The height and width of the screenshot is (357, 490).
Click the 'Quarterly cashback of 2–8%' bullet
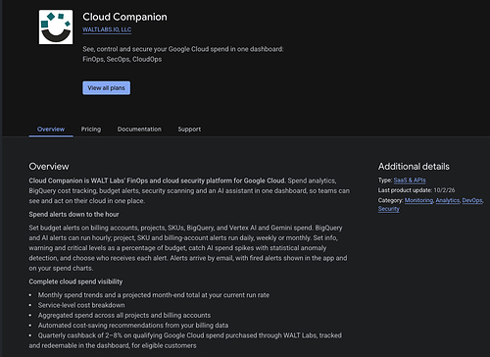click(x=185, y=340)
